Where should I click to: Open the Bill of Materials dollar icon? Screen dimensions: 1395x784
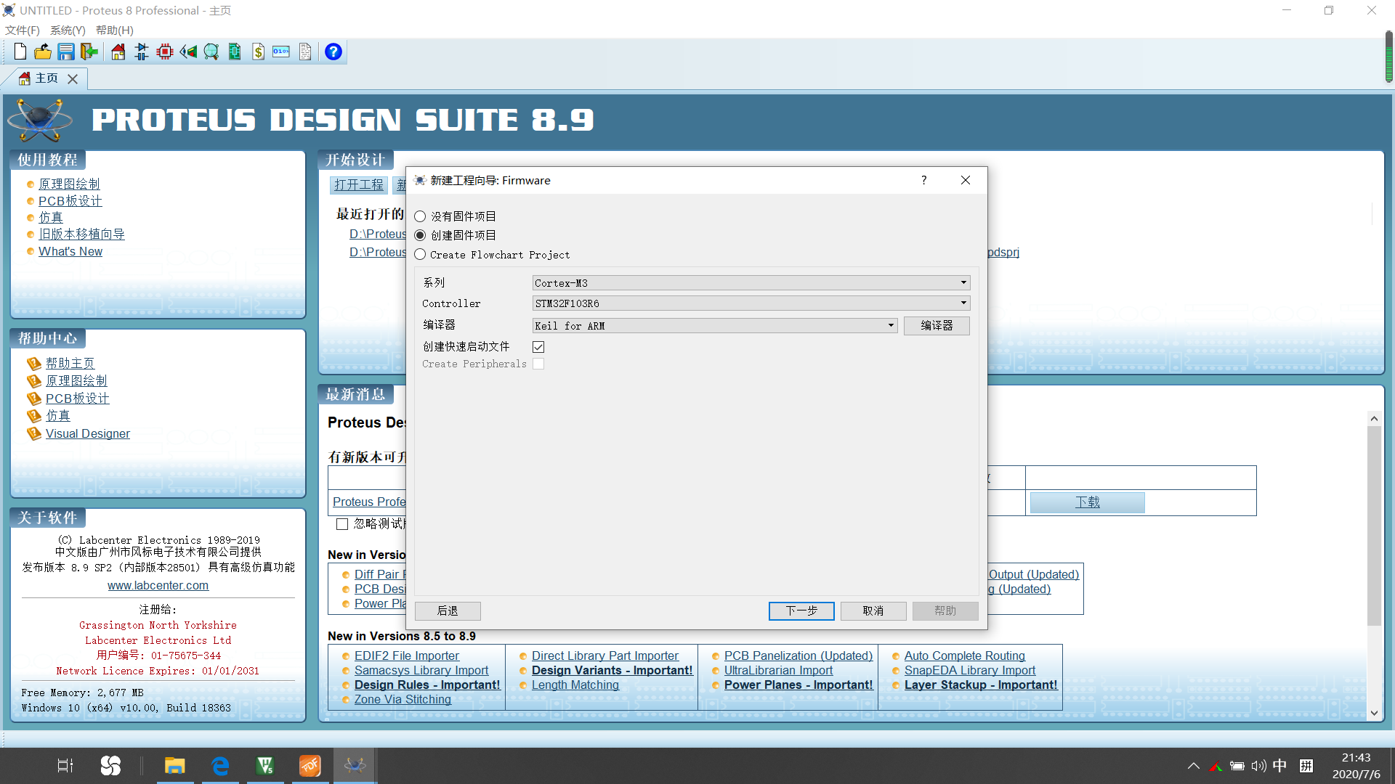point(258,52)
